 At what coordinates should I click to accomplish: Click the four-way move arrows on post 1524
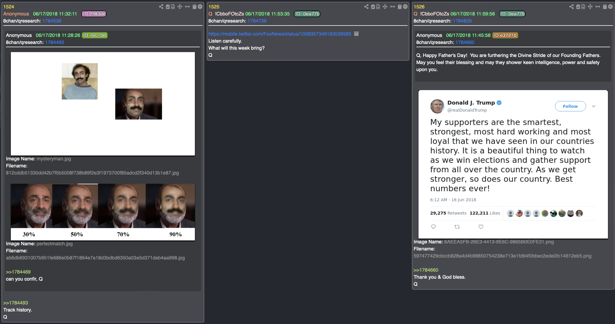coord(180,7)
